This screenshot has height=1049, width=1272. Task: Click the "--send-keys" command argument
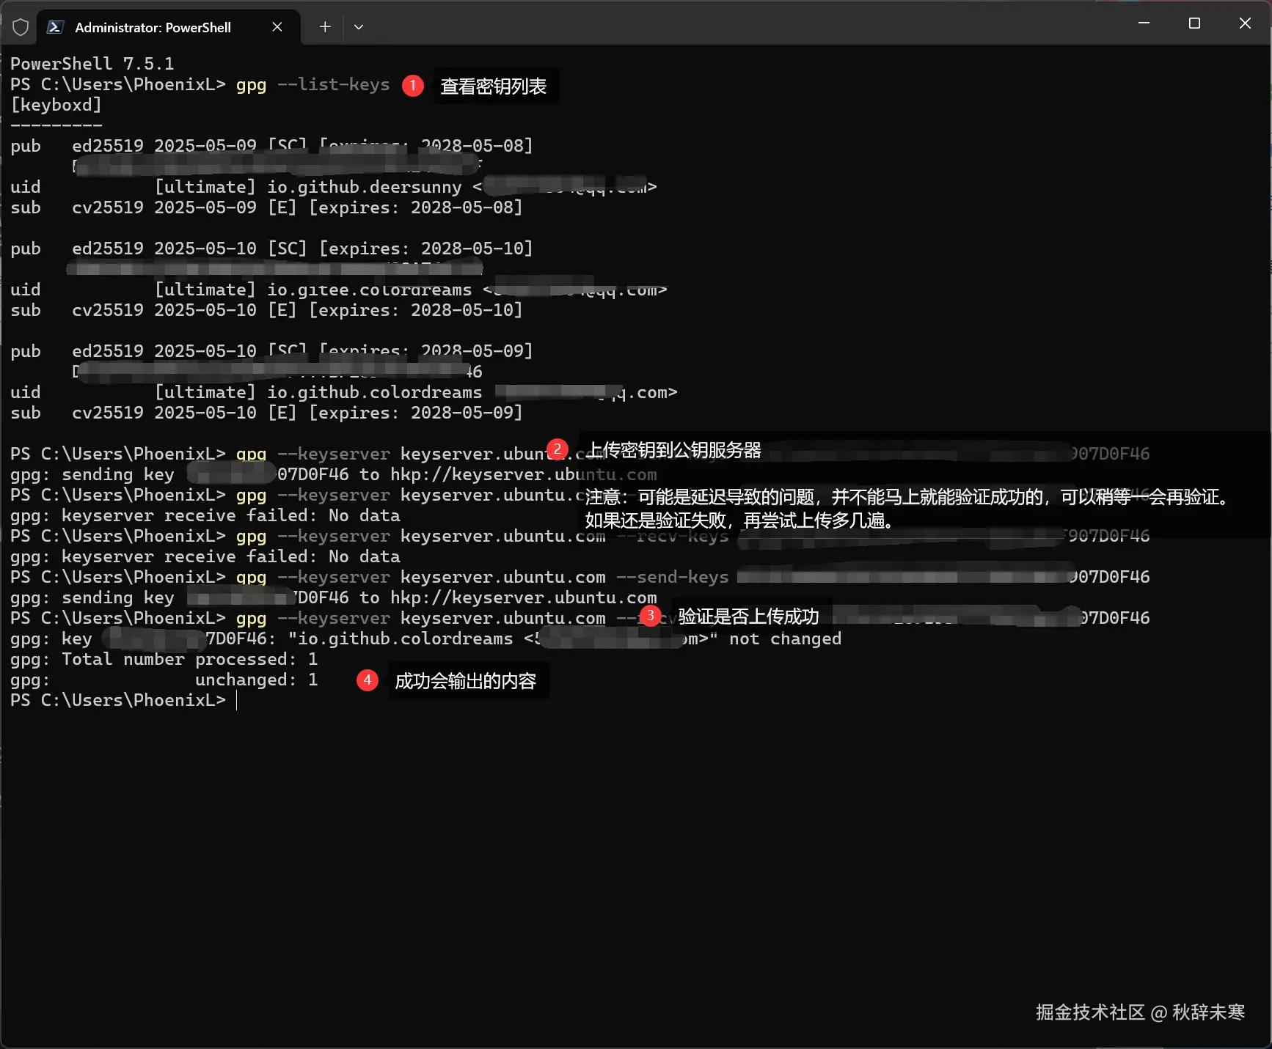tap(673, 577)
